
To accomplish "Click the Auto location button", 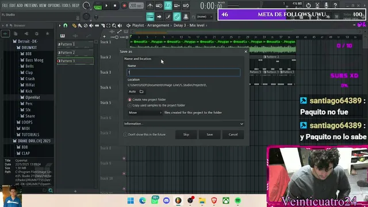I will (x=132, y=91).
